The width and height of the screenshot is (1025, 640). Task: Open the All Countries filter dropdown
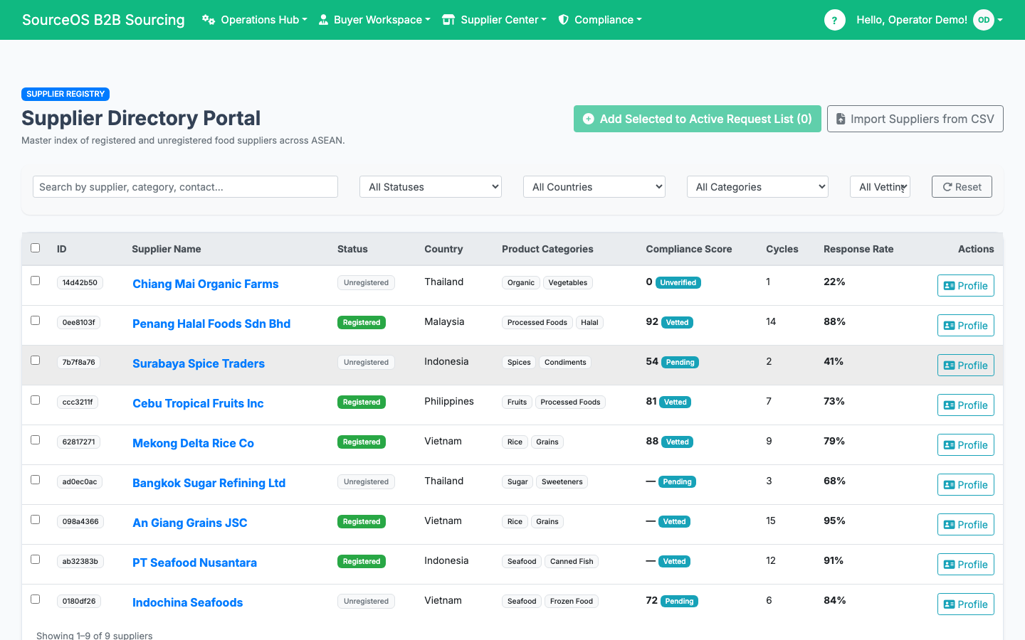pos(594,187)
